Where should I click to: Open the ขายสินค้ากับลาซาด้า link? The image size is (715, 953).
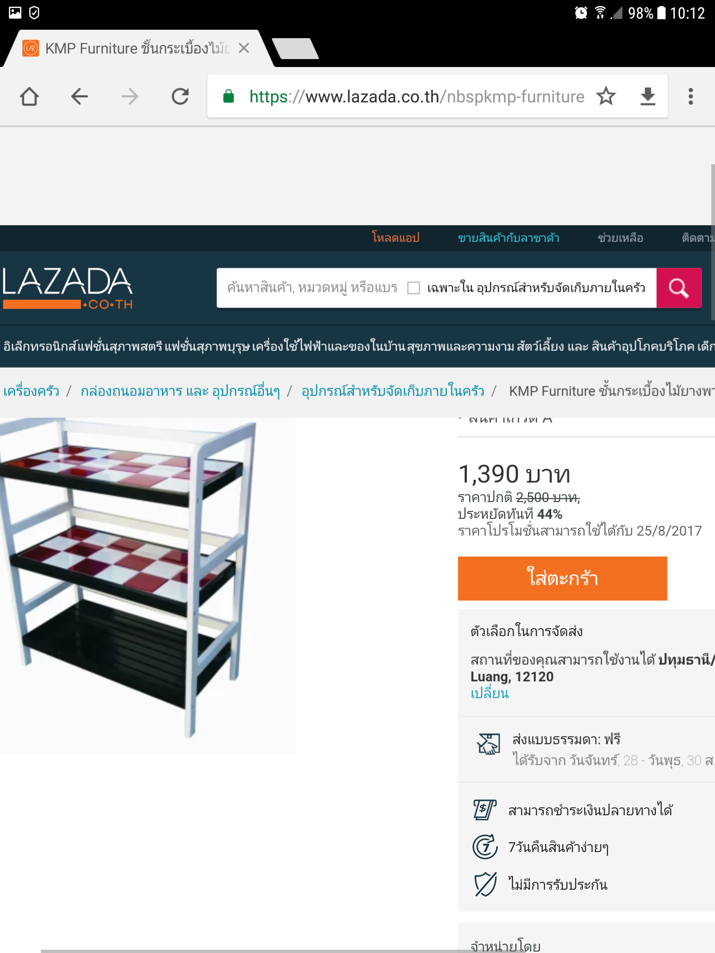509,238
